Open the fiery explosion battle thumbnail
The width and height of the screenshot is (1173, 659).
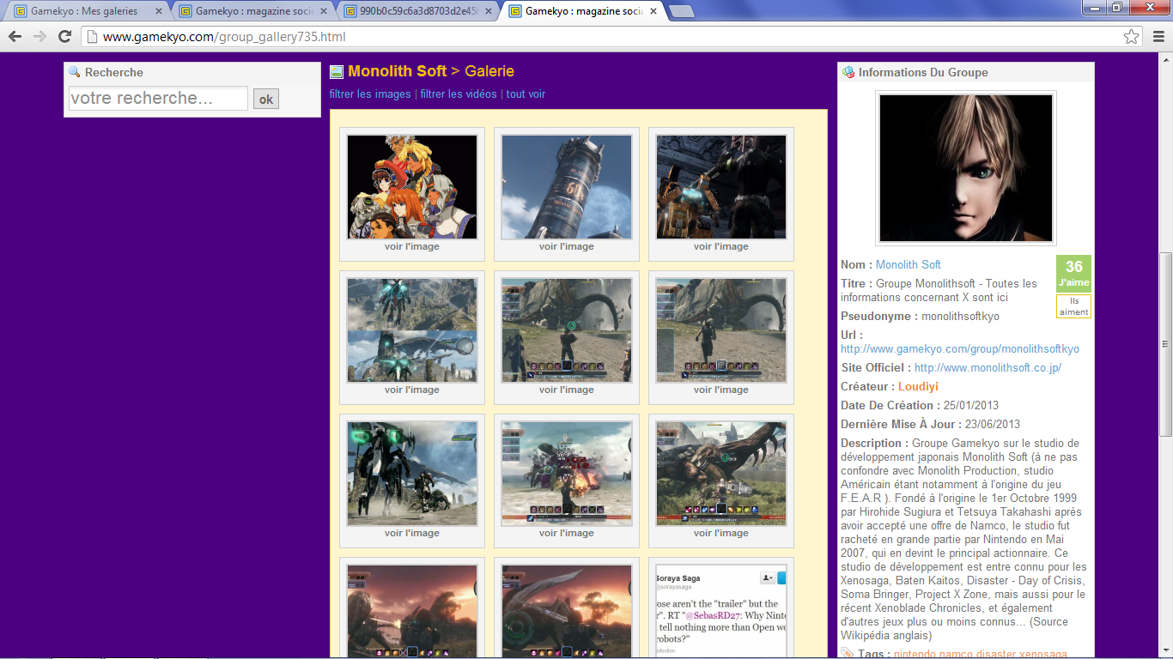pyautogui.click(x=567, y=474)
